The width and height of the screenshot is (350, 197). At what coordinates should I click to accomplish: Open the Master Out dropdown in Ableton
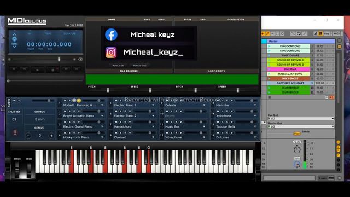(301, 126)
